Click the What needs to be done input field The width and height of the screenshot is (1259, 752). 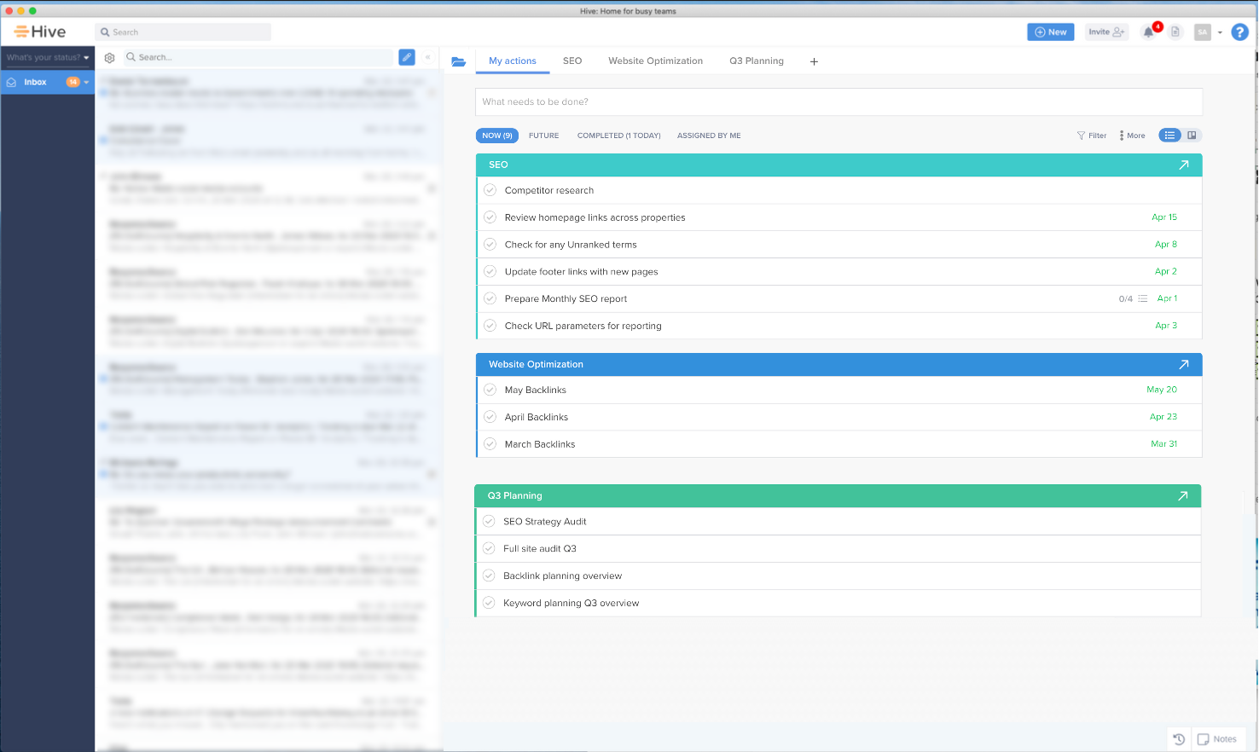point(838,101)
